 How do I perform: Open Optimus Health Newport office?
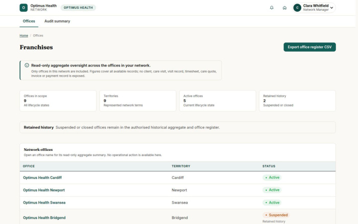[x=44, y=190]
